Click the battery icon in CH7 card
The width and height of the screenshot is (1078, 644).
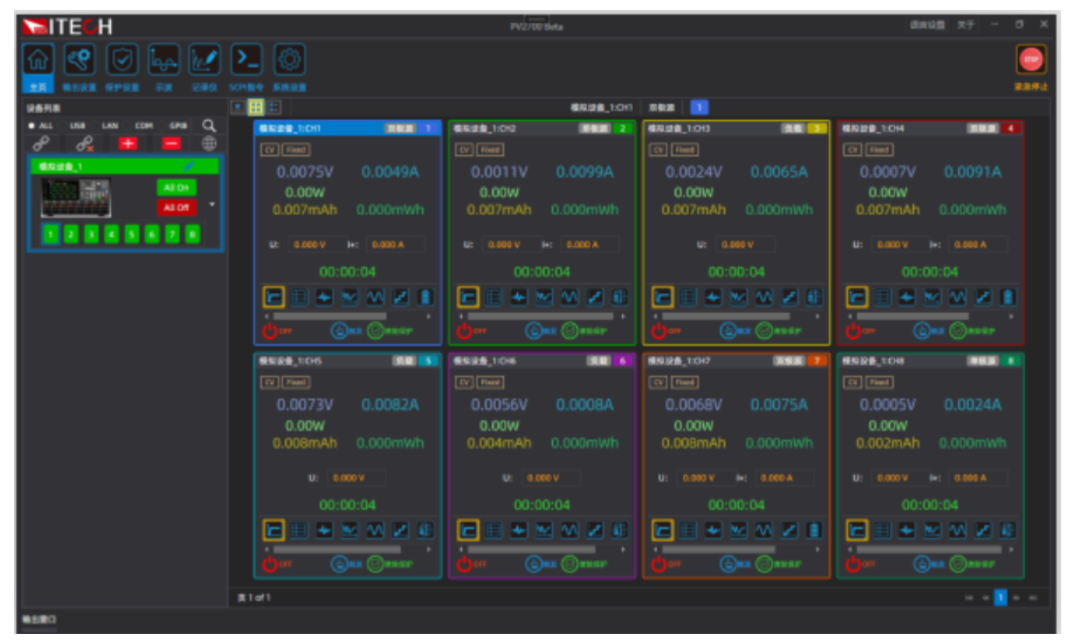click(x=814, y=530)
